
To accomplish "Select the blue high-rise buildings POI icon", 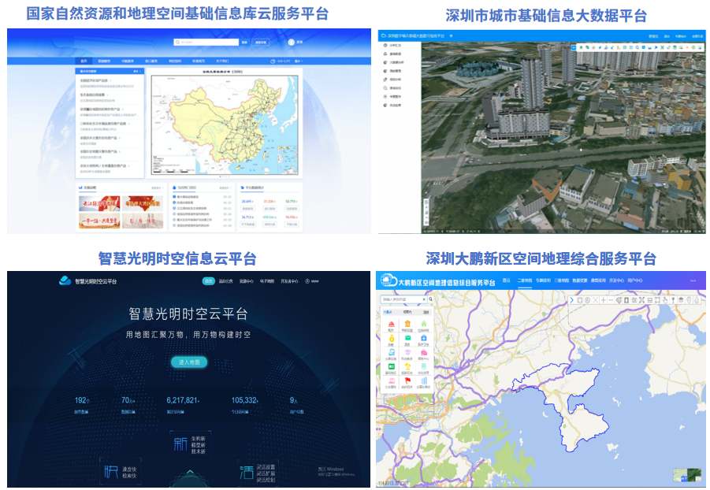I will pyautogui.click(x=423, y=380).
